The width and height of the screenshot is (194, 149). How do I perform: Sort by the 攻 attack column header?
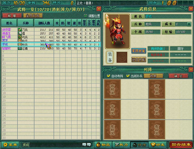pyautogui.click(x=57, y=23)
